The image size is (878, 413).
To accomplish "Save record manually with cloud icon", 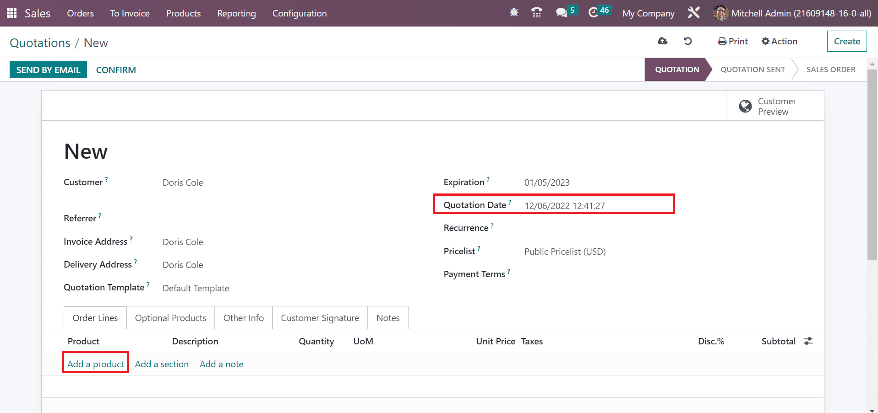I will [663, 41].
